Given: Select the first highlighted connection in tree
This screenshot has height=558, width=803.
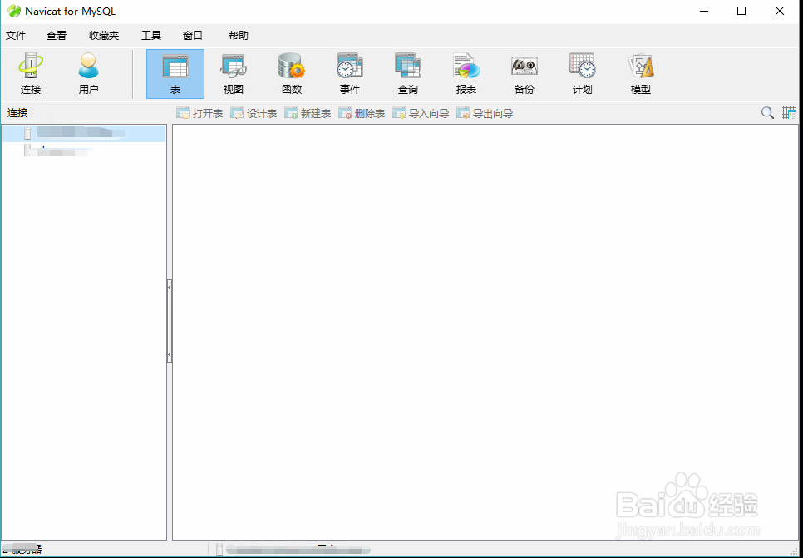Looking at the screenshot, I should click(84, 133).
